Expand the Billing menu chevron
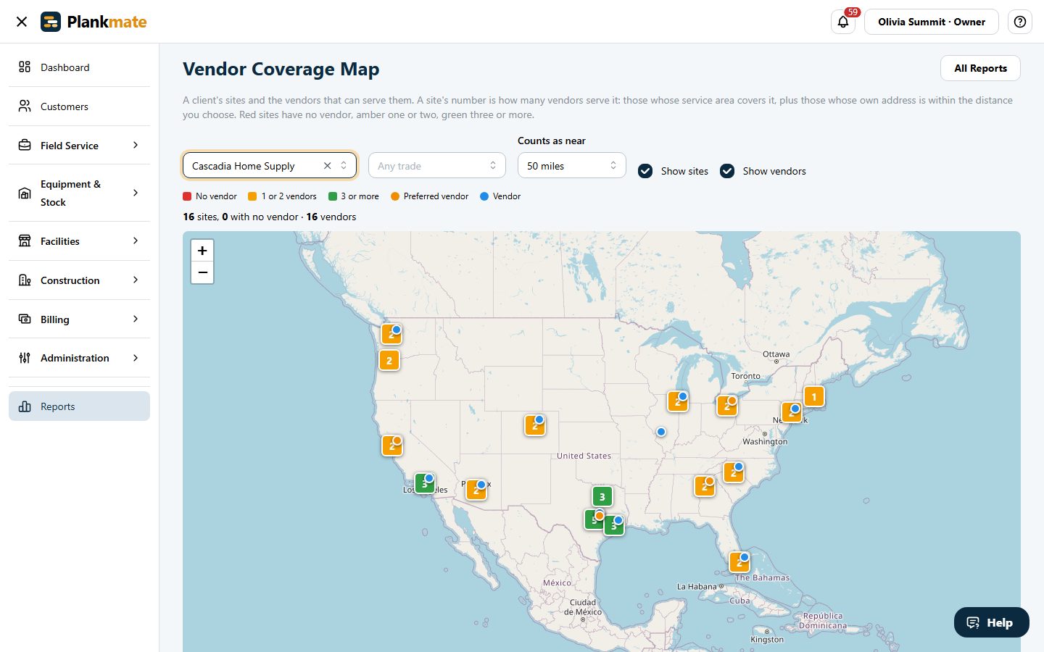Screen dimensions: 1044x652 136,319
